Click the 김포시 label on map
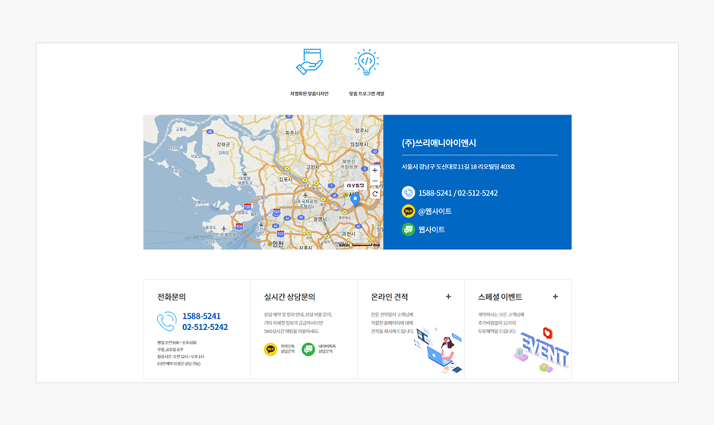This screenshot has height=425, width=714. pos(286,180)
